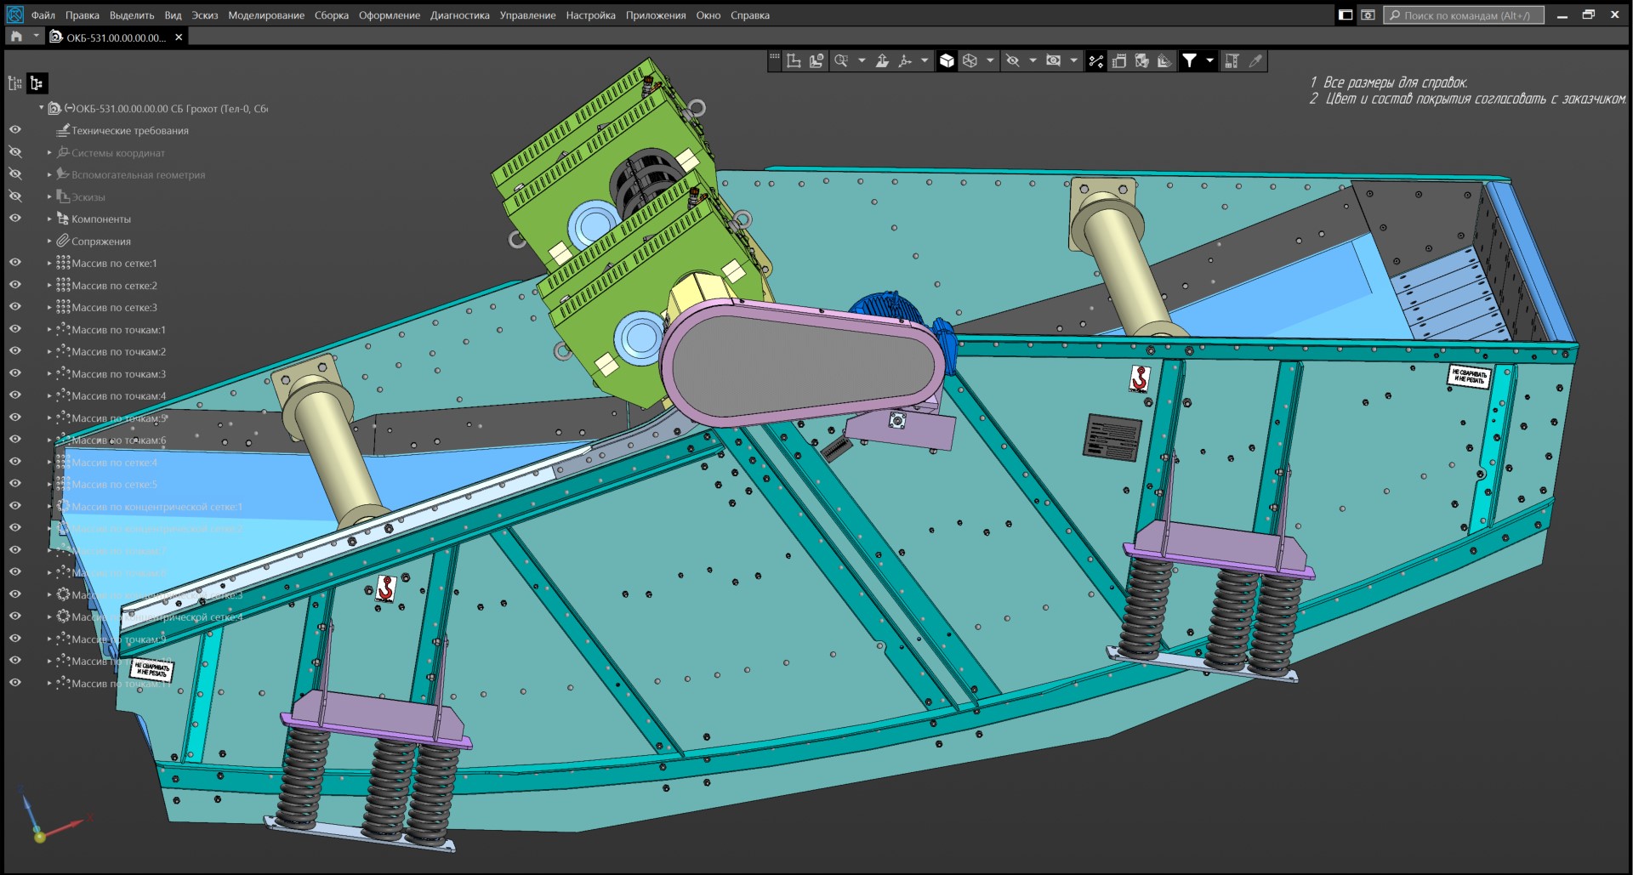The height and width of the screenshot is (875, 1633).
Task: Click the home icon beside document tab
Action: (x=16, y=37)
